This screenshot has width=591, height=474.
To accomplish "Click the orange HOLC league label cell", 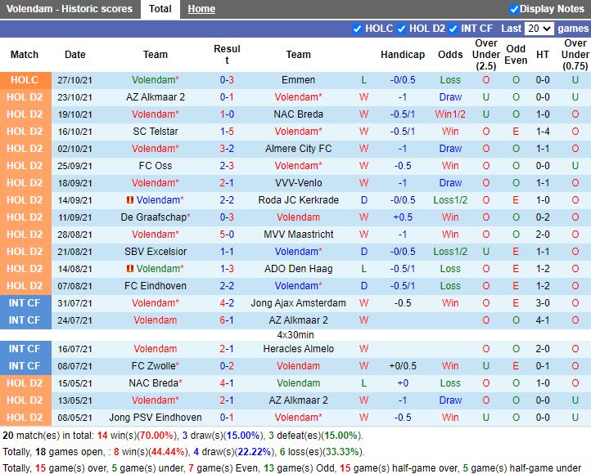I will tap(25, 80).
